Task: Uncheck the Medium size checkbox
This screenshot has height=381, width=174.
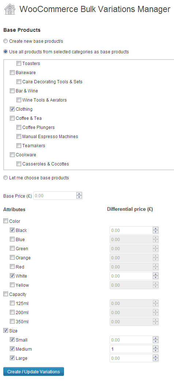Action: (x=12, y=349)
